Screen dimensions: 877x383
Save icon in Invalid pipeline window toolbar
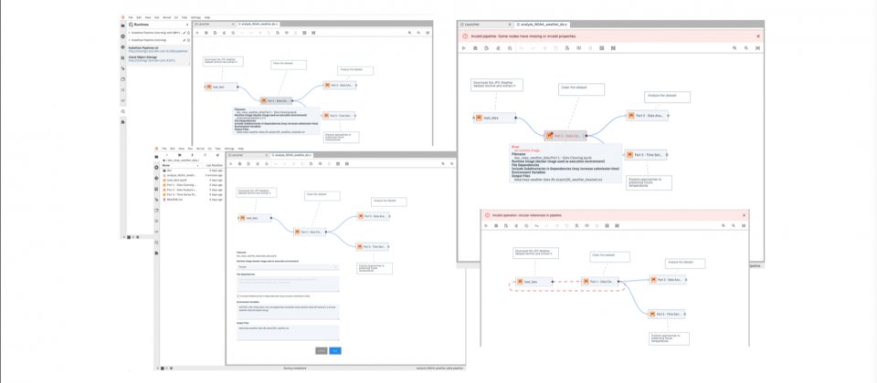(x=475, y=48)
